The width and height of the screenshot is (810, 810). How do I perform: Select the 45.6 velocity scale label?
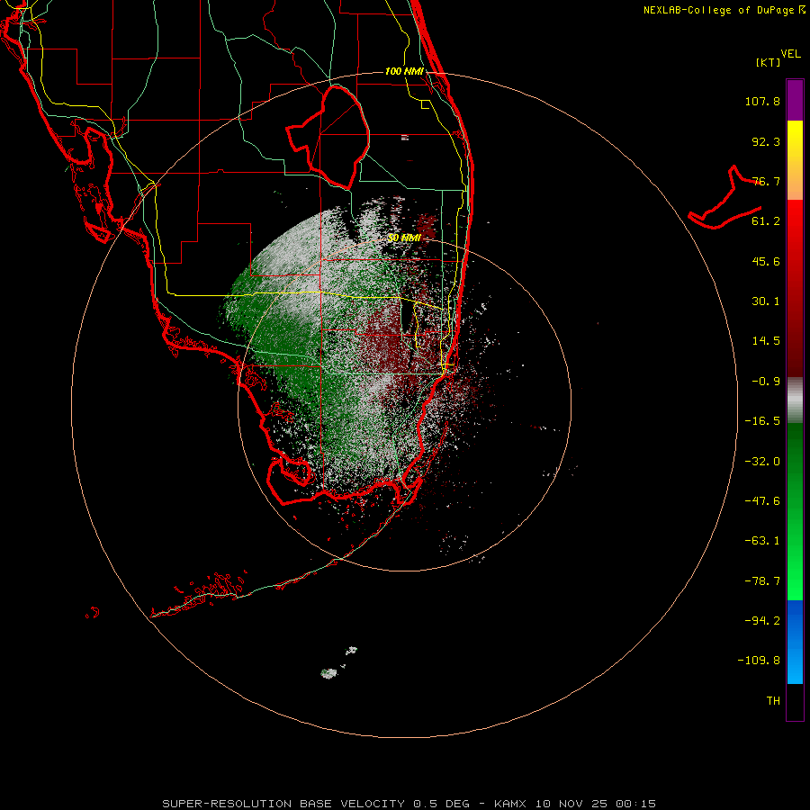tap(766, 261)
